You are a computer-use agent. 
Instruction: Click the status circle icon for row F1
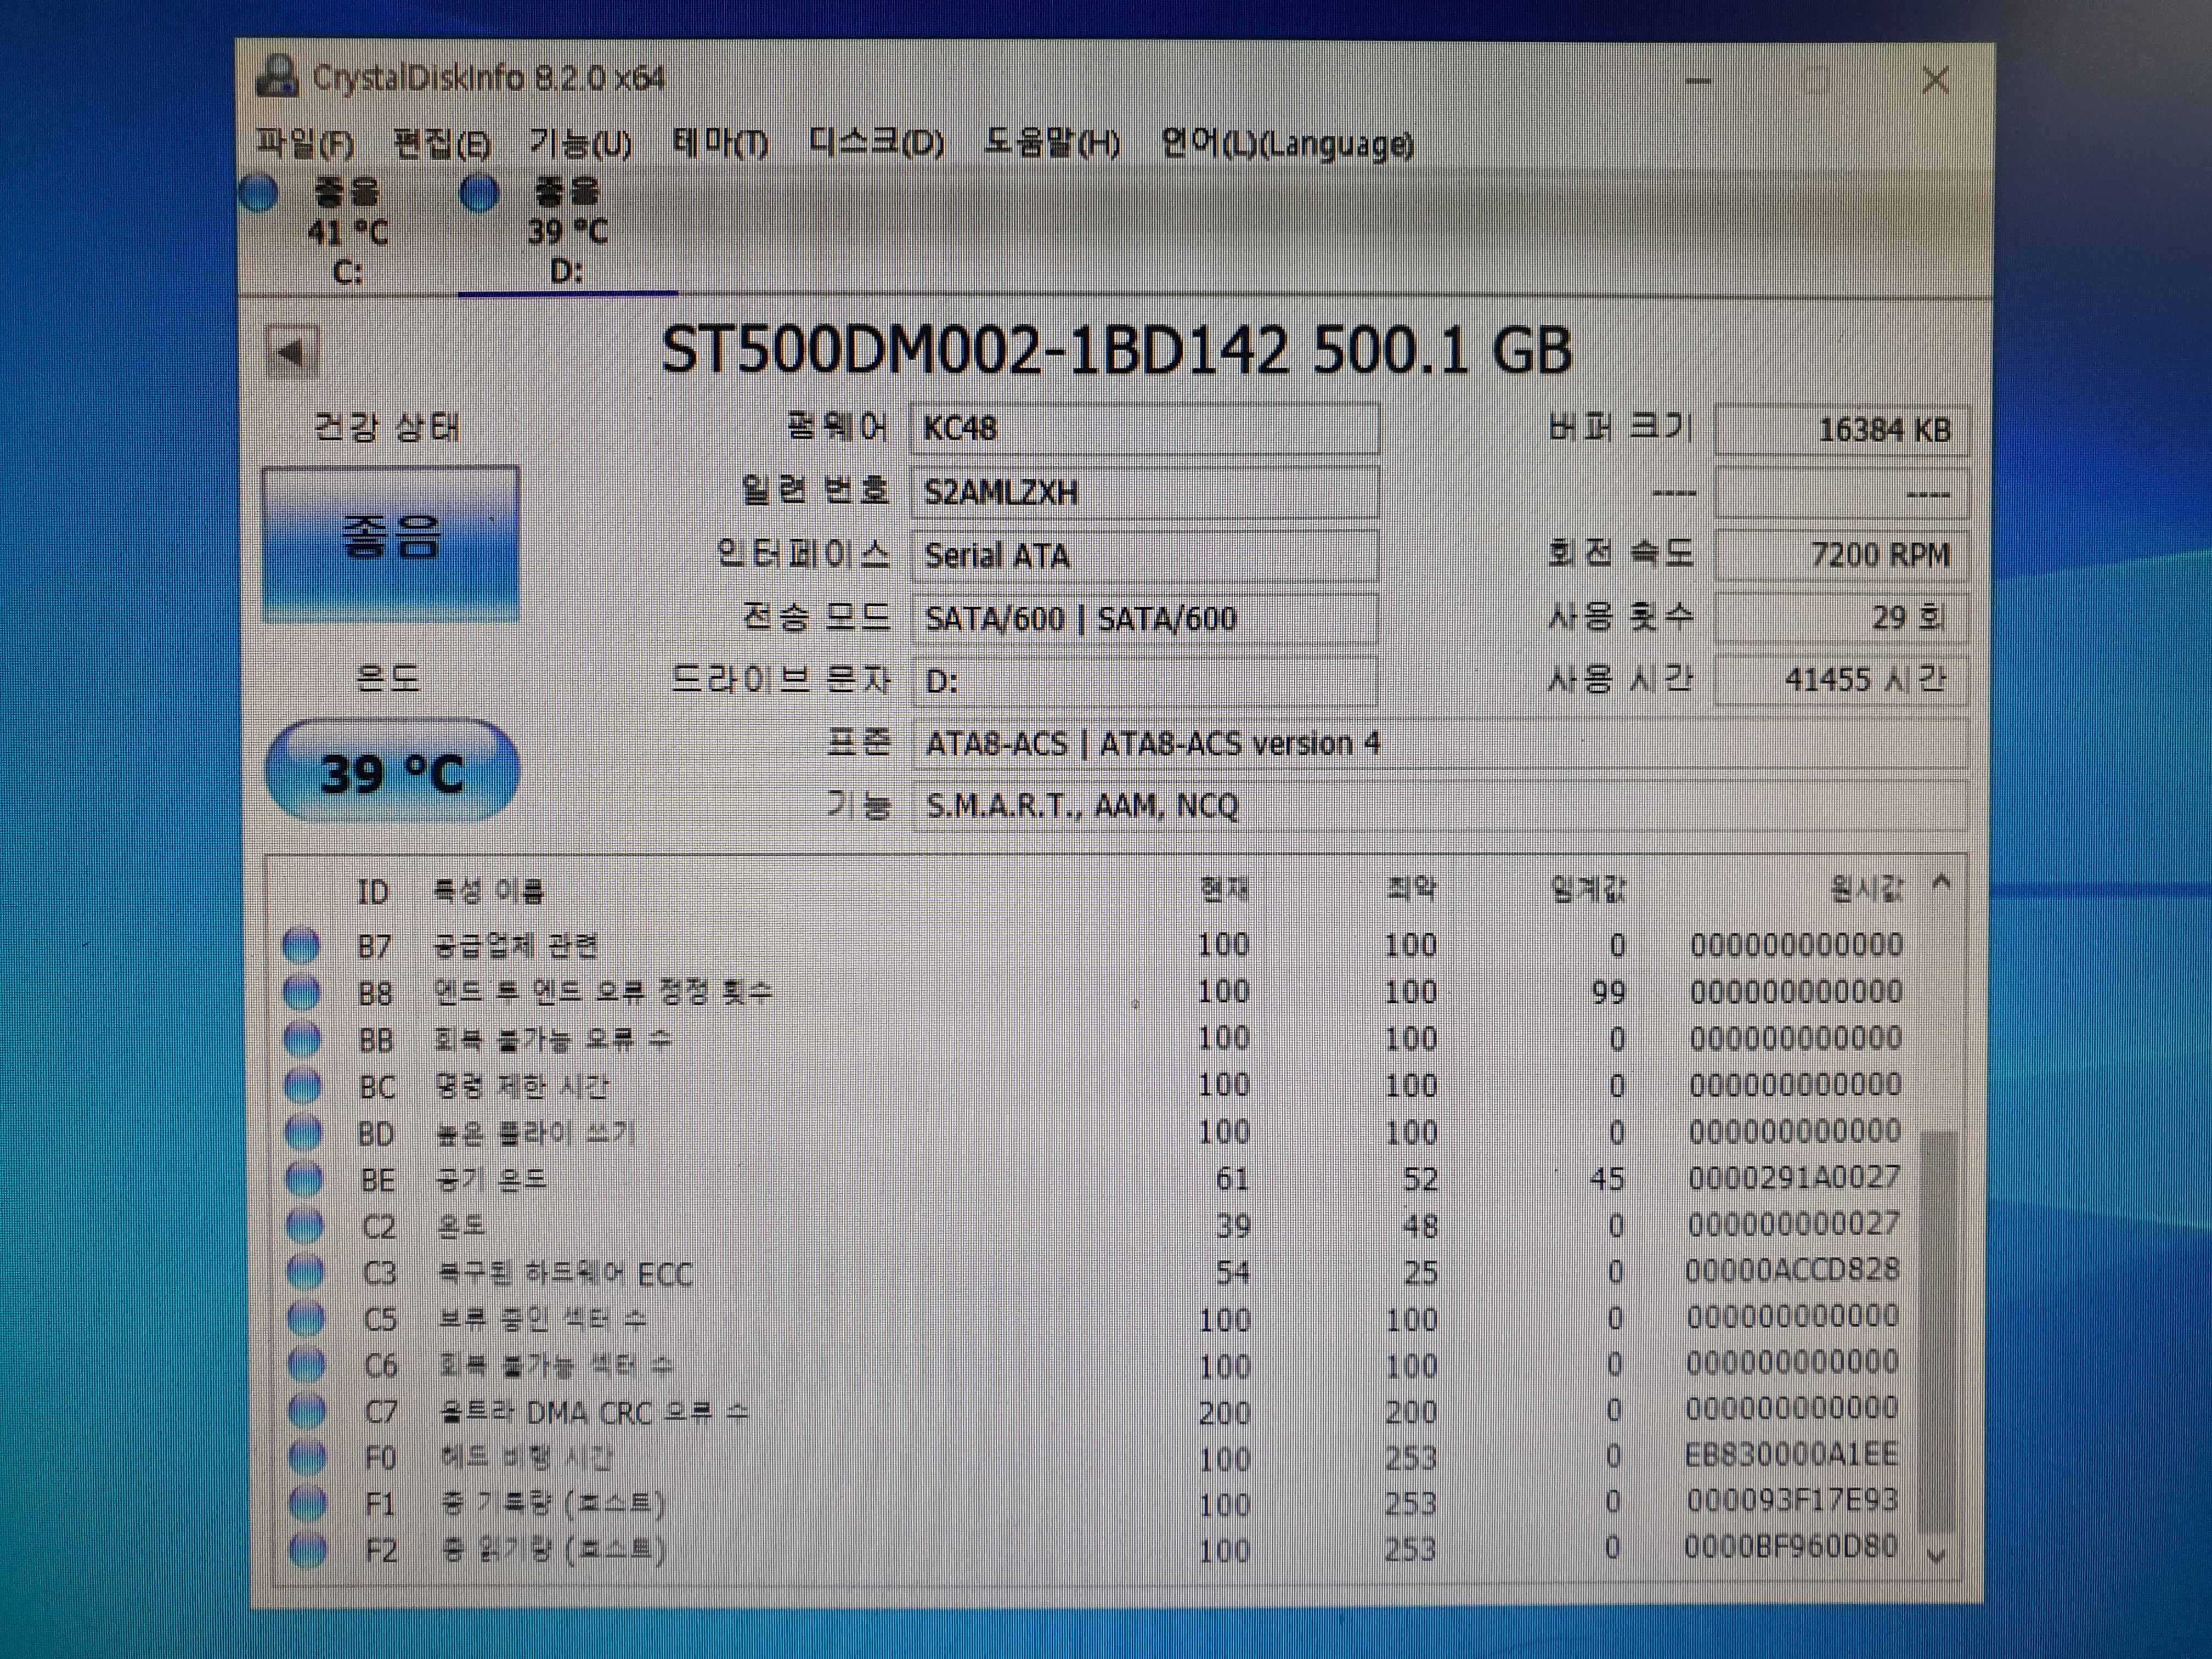tap(308, 1503)
